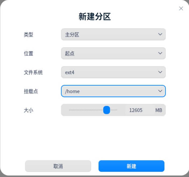Viewport: 189px width, 177px height.
Task: Click the 类型 label
Action: 28,35
